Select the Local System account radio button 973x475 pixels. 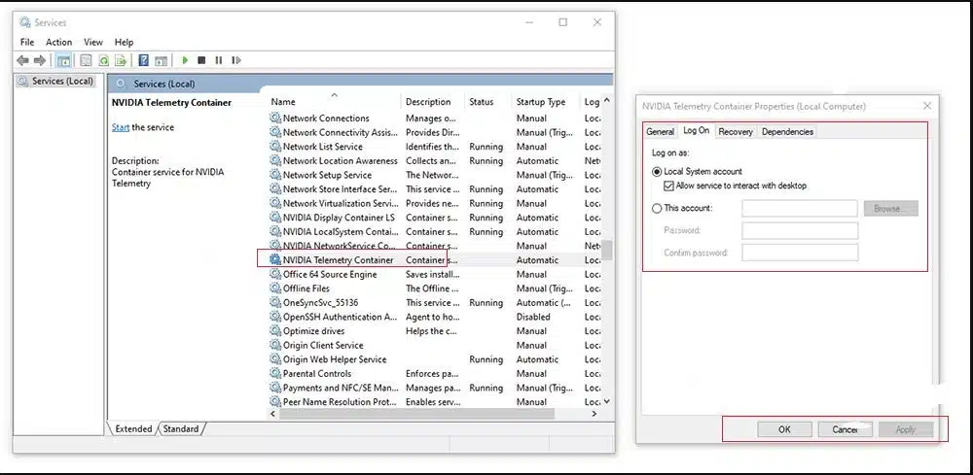pos(657,172)
